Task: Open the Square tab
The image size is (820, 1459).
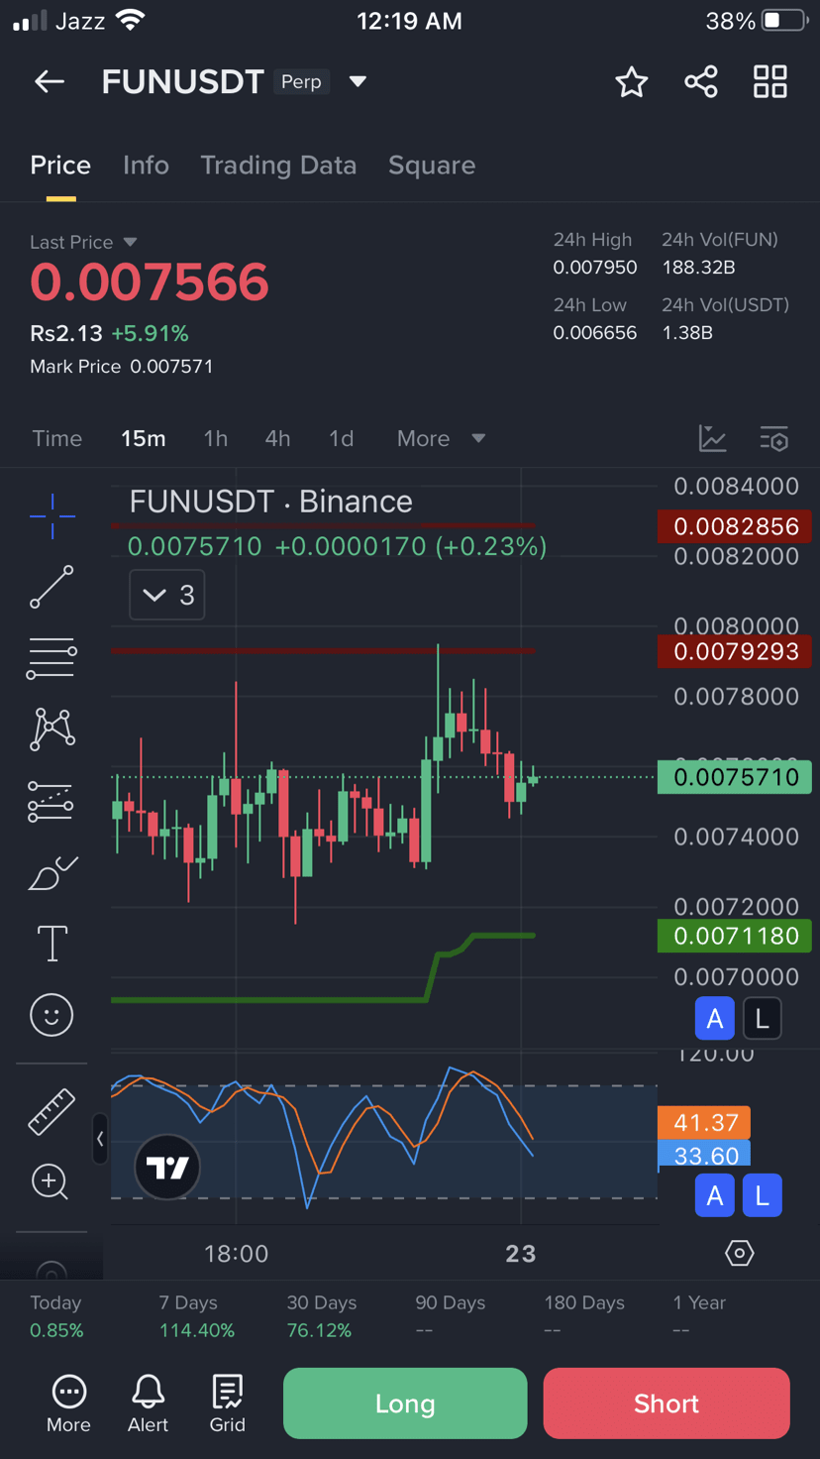Action: 432,165
